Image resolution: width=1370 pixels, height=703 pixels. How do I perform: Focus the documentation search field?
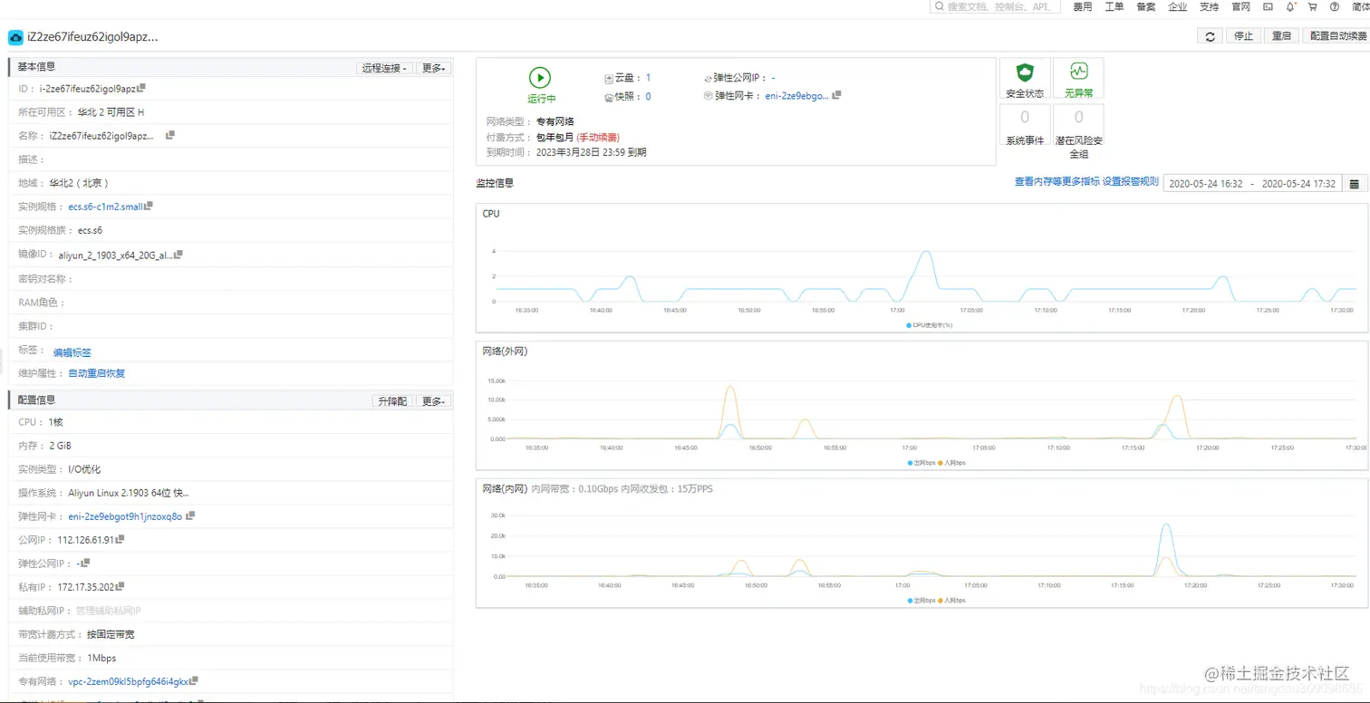pyautogui.click(x=996, y=6)
